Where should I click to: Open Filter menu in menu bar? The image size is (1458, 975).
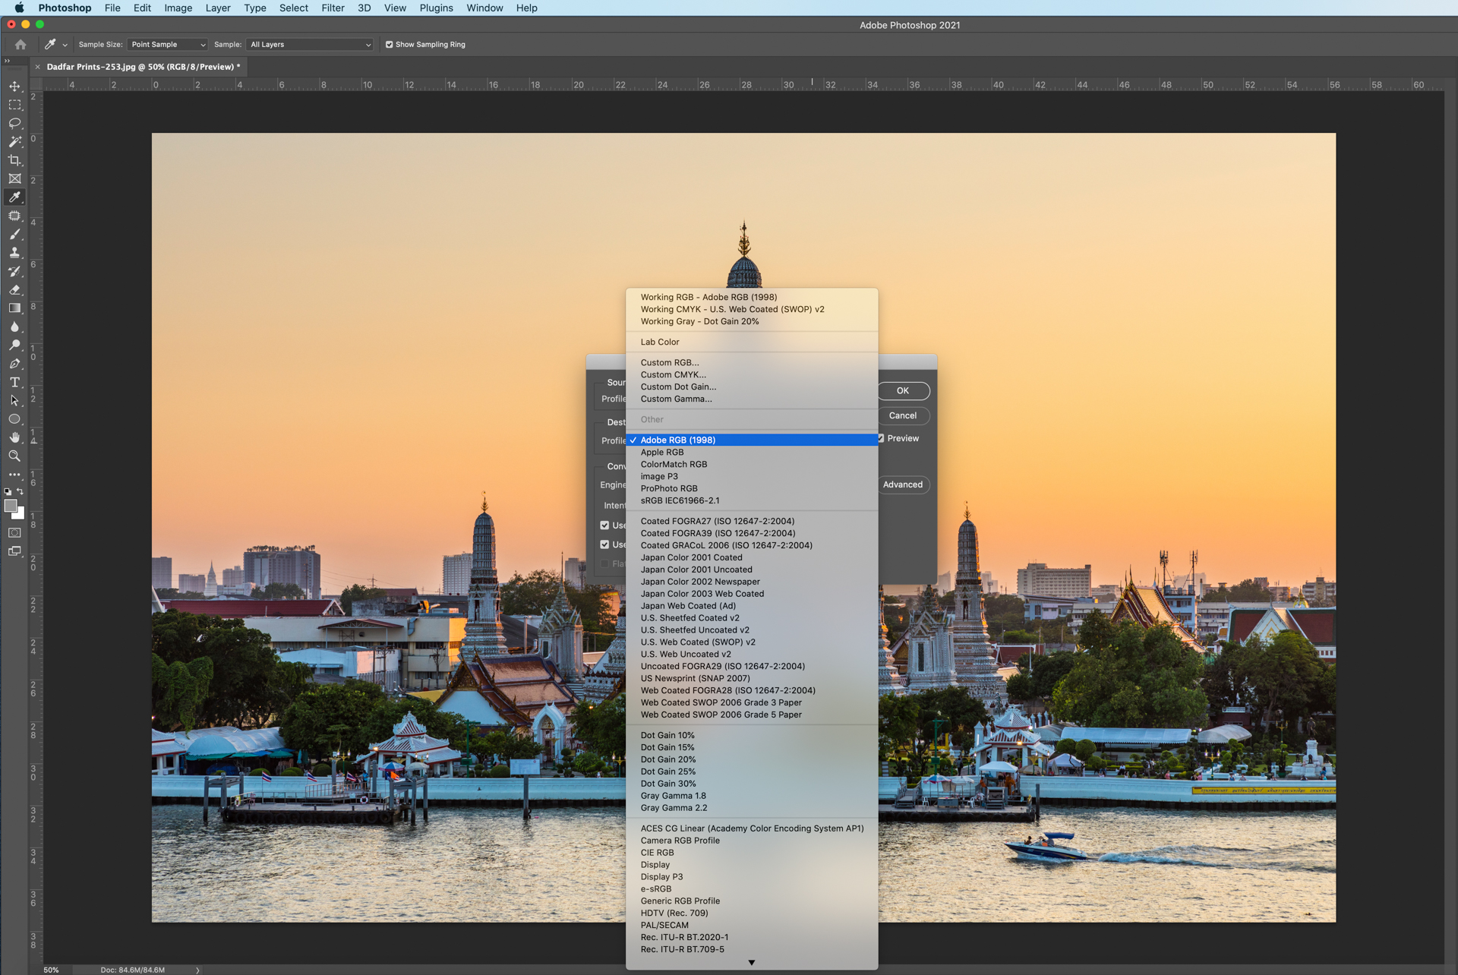click(x=330, y=8)
